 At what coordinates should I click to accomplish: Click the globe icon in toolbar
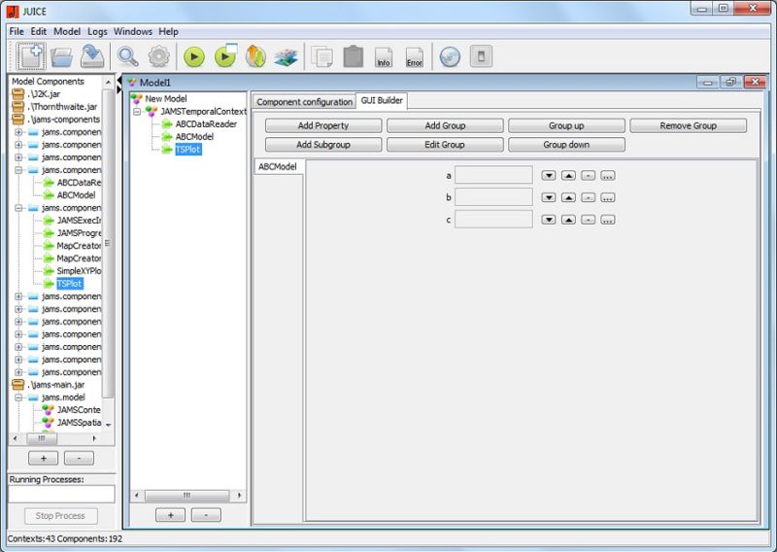click(449, 56)
